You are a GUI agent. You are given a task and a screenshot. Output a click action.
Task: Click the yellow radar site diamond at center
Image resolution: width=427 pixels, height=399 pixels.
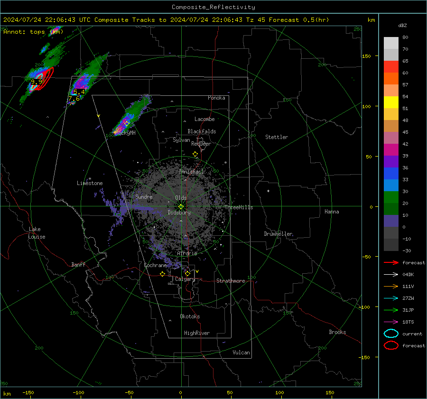click(x=181, y=206)
